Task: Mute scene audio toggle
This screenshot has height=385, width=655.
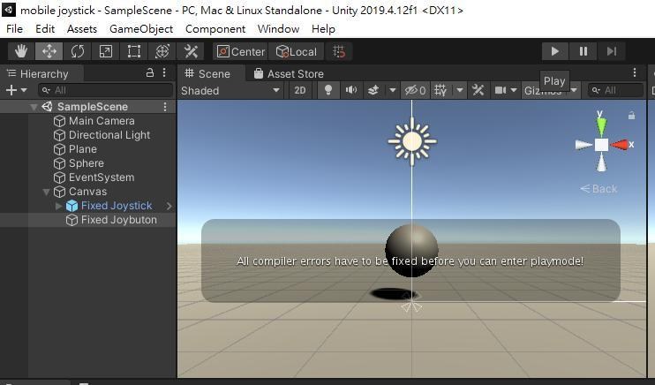Action: (x=351, y=90)
